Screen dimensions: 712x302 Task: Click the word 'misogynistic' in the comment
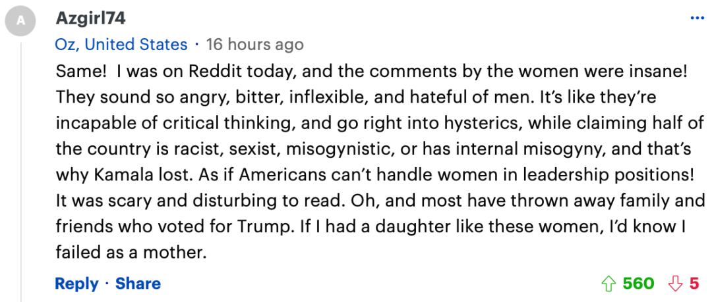pyautogui.click(x=334, y=149)
